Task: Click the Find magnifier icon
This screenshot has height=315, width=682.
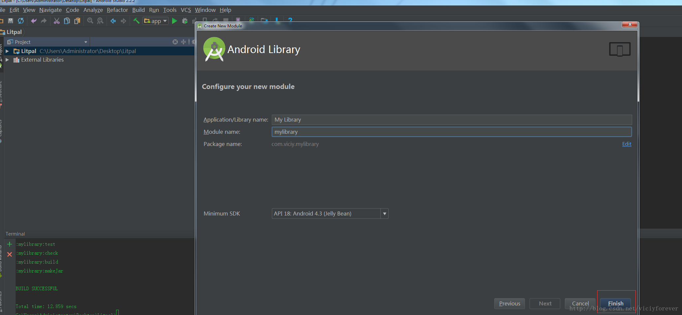Action: coord(90,21)
